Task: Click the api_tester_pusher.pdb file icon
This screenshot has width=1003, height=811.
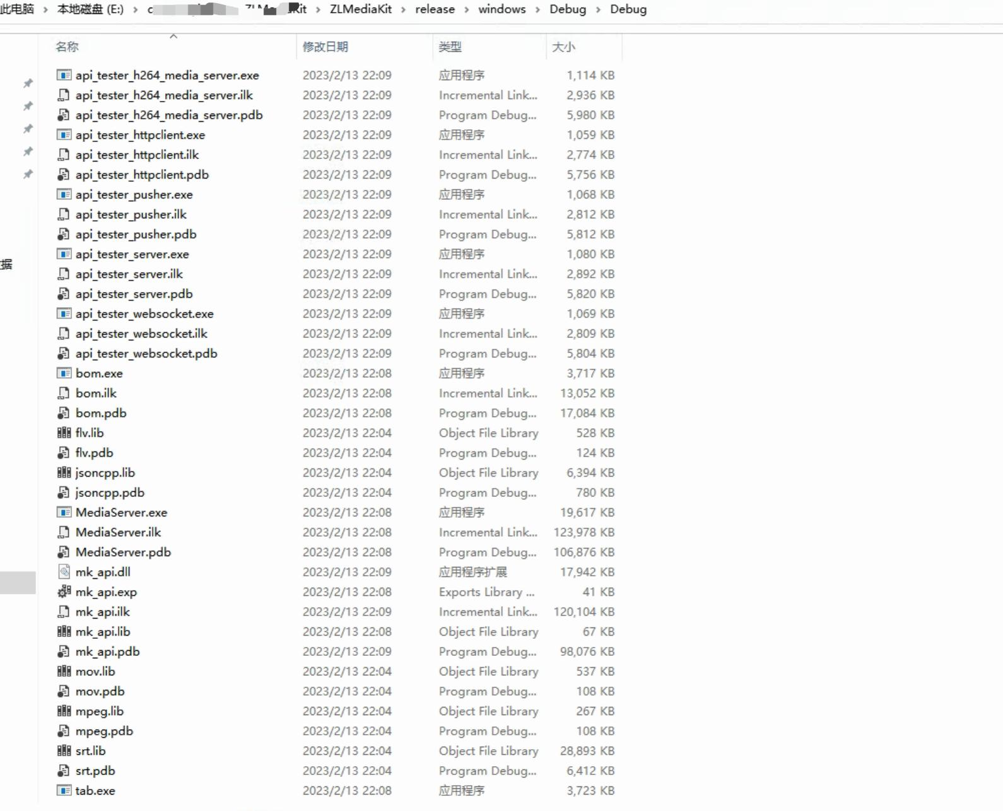Action: click(64, 234)
